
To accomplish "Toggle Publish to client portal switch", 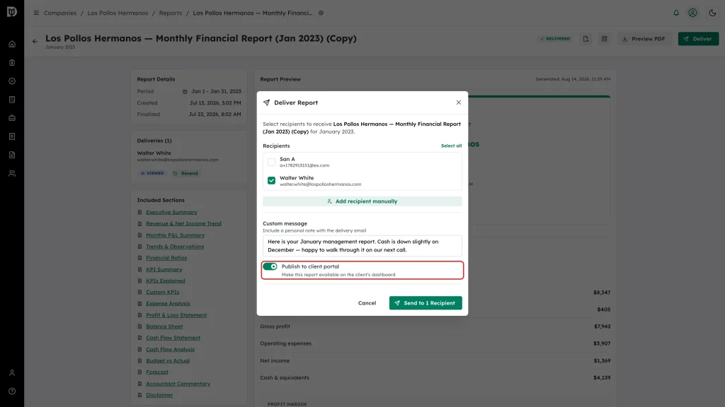I will (270, 266).
